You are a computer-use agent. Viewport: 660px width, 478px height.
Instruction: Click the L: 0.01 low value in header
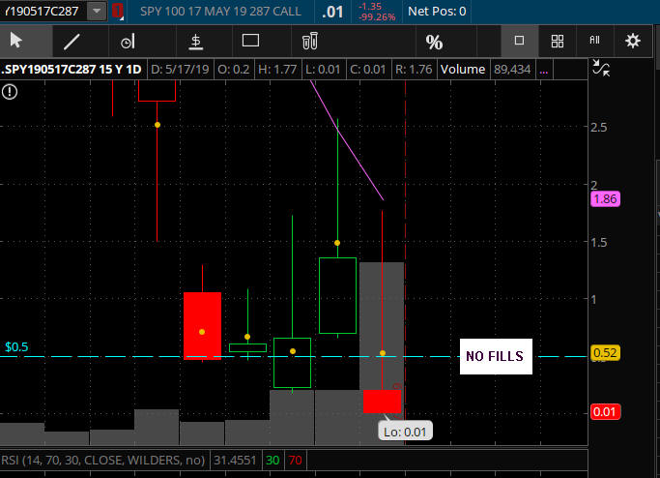(323, 69)
